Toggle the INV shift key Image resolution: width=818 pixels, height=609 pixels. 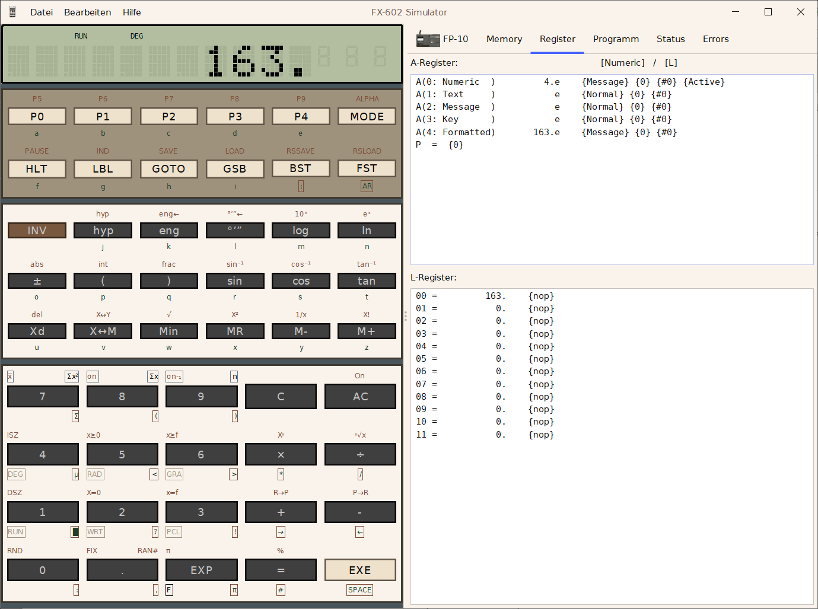coord(37,231)
